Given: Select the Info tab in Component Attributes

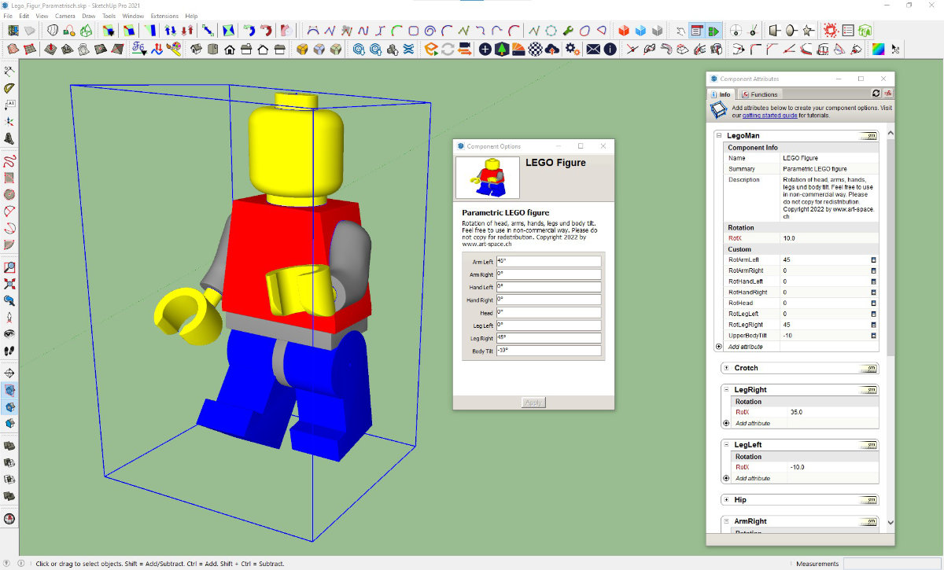Looking at the screenshot, I should [721, 94].
